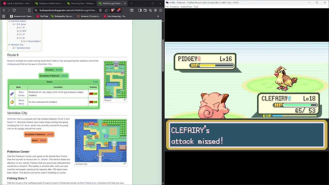Open the Brave VPN shield icon
The image size is (329, 185).
coord(155,10)
